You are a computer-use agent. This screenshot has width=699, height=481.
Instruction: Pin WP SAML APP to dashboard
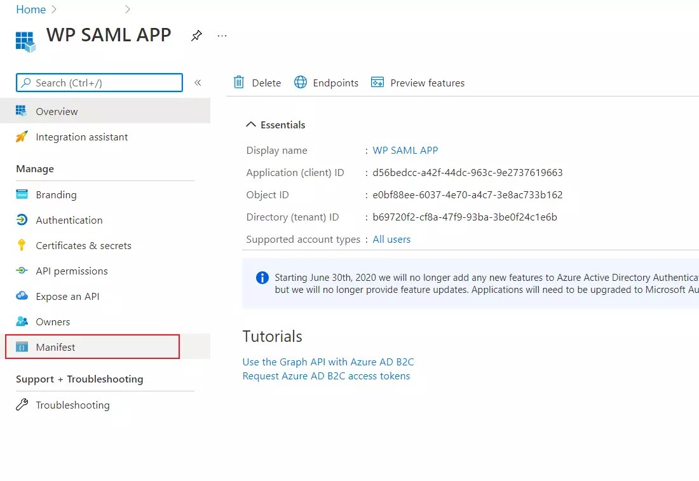[196, 36]
